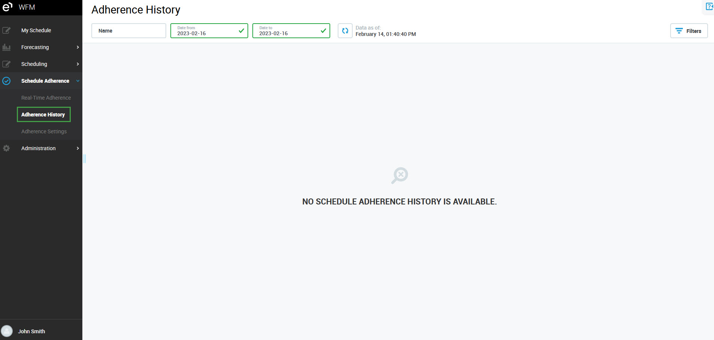The image size is (714, 340).
Task: Open Real-Time Adherence page
Action: click(x=46, y=98)
